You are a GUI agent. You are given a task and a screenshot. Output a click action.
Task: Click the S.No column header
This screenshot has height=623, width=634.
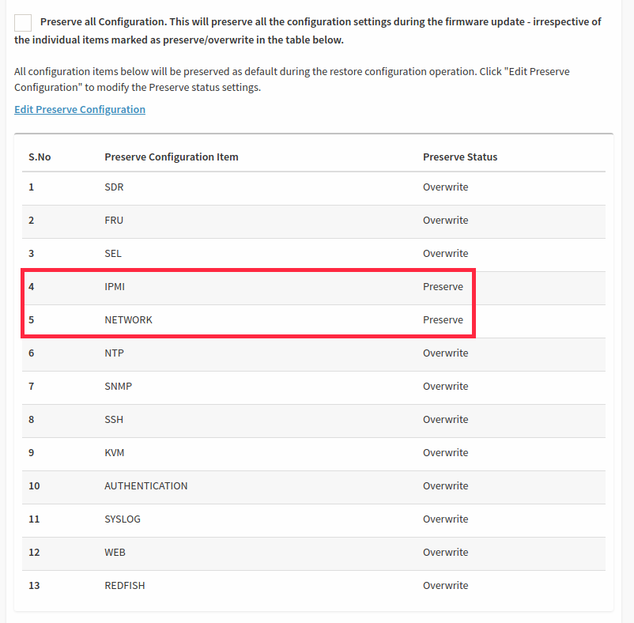tap(40, 157)
